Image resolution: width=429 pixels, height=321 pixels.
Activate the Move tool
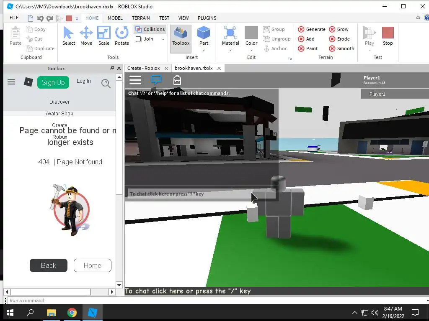point(86,36)
